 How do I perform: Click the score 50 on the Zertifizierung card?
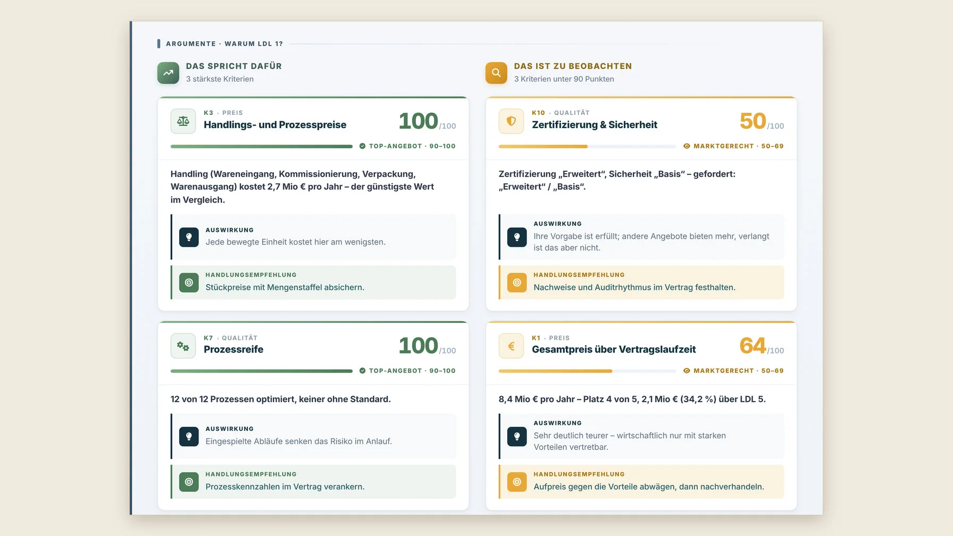(x=753, y=121)
